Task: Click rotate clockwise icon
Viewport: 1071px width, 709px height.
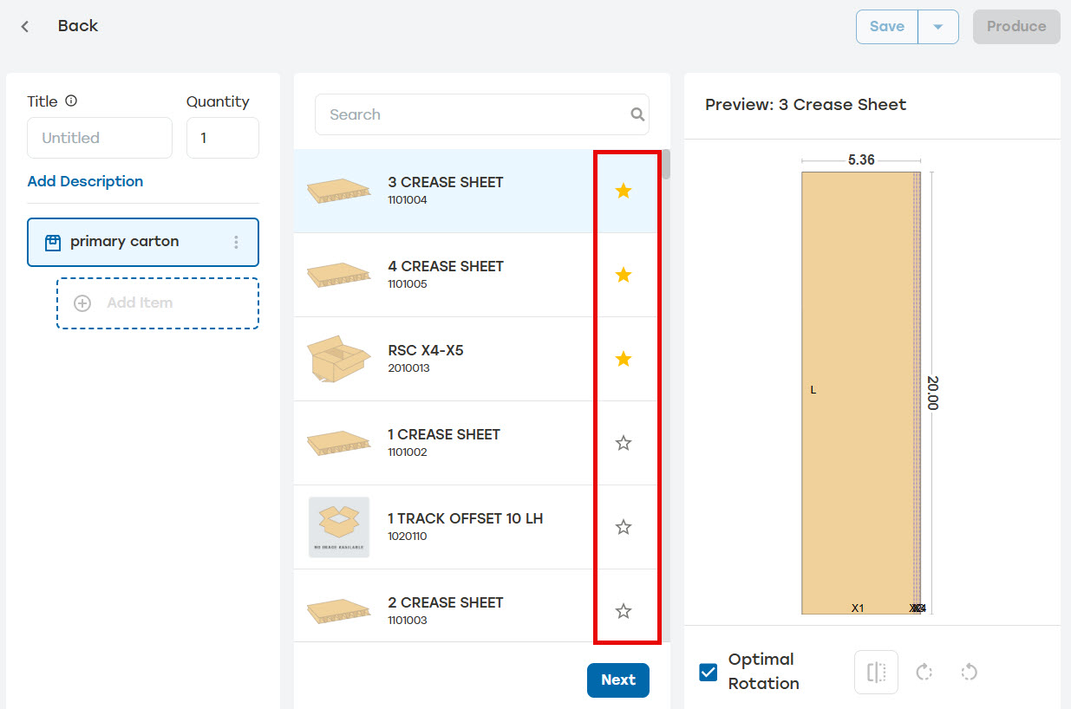Action: 924,673
